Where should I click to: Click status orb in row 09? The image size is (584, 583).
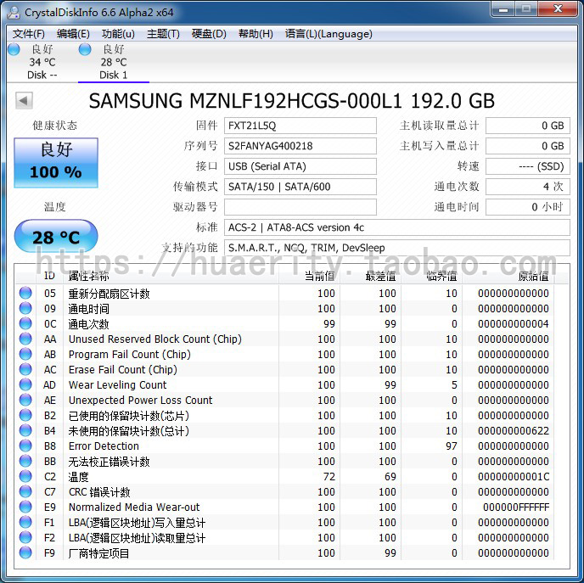click(x=25, y=308)
